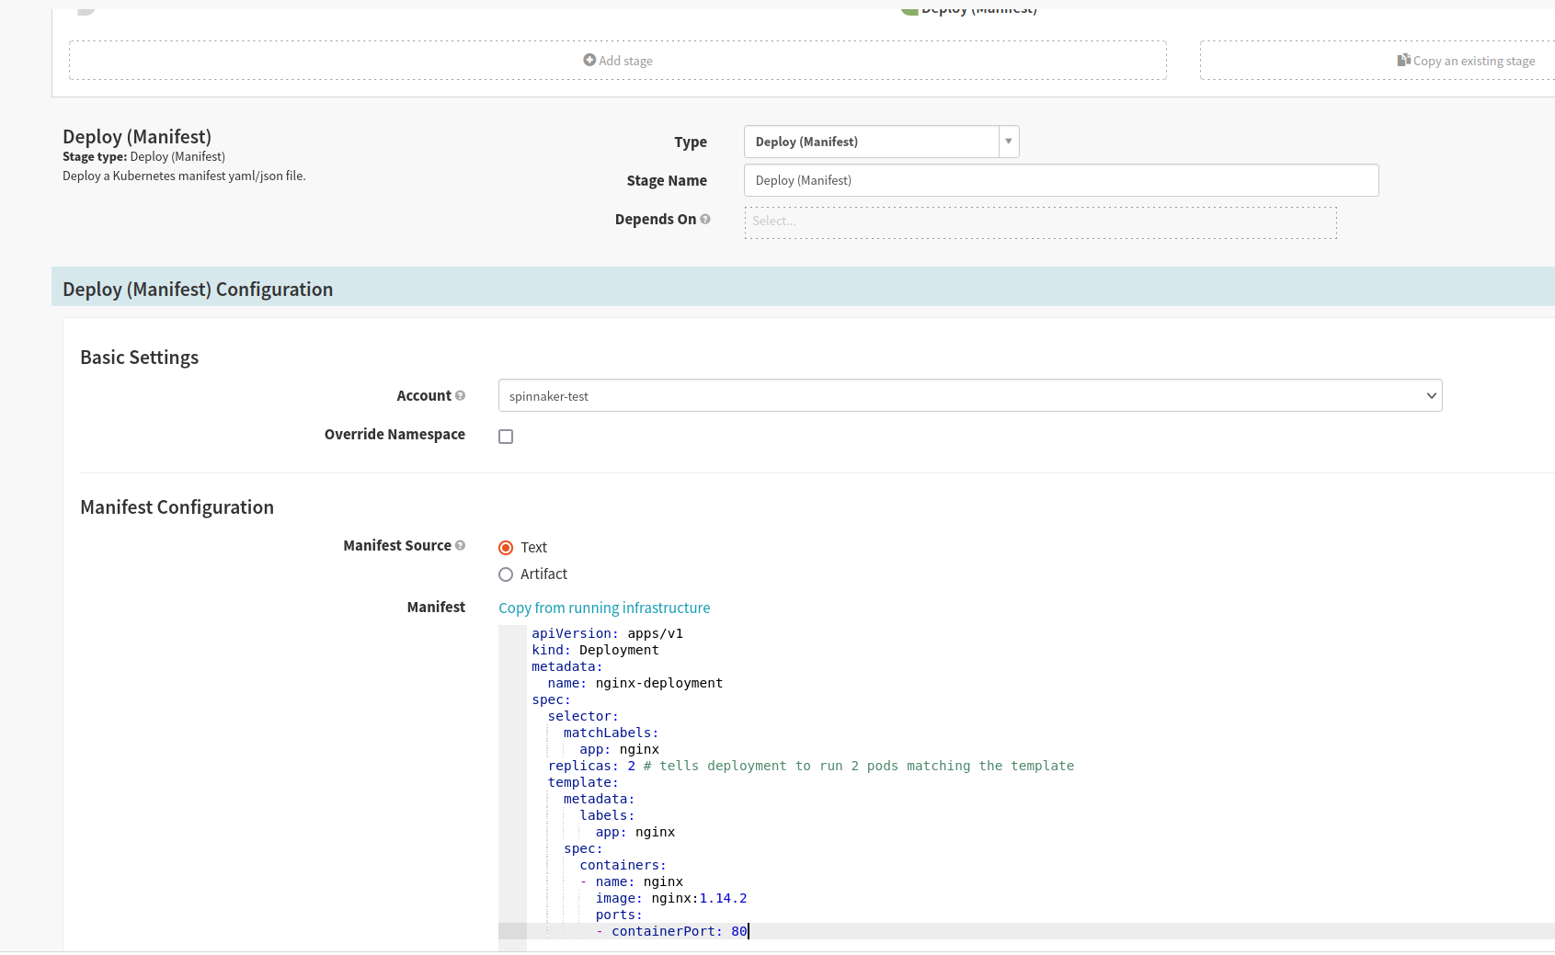The image size is (1555, 955).
Task: Click the copy icon for existing stage
Action: tap(1403, 60)
